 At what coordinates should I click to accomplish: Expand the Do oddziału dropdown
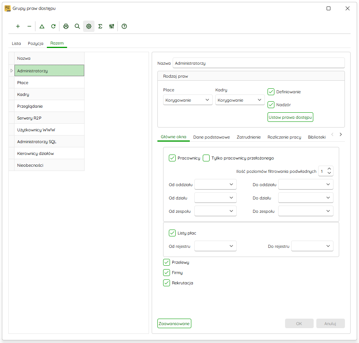pyautogui.click(x=306, y=185)
